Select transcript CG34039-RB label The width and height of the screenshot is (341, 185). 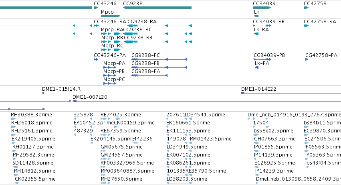(268, 22)
